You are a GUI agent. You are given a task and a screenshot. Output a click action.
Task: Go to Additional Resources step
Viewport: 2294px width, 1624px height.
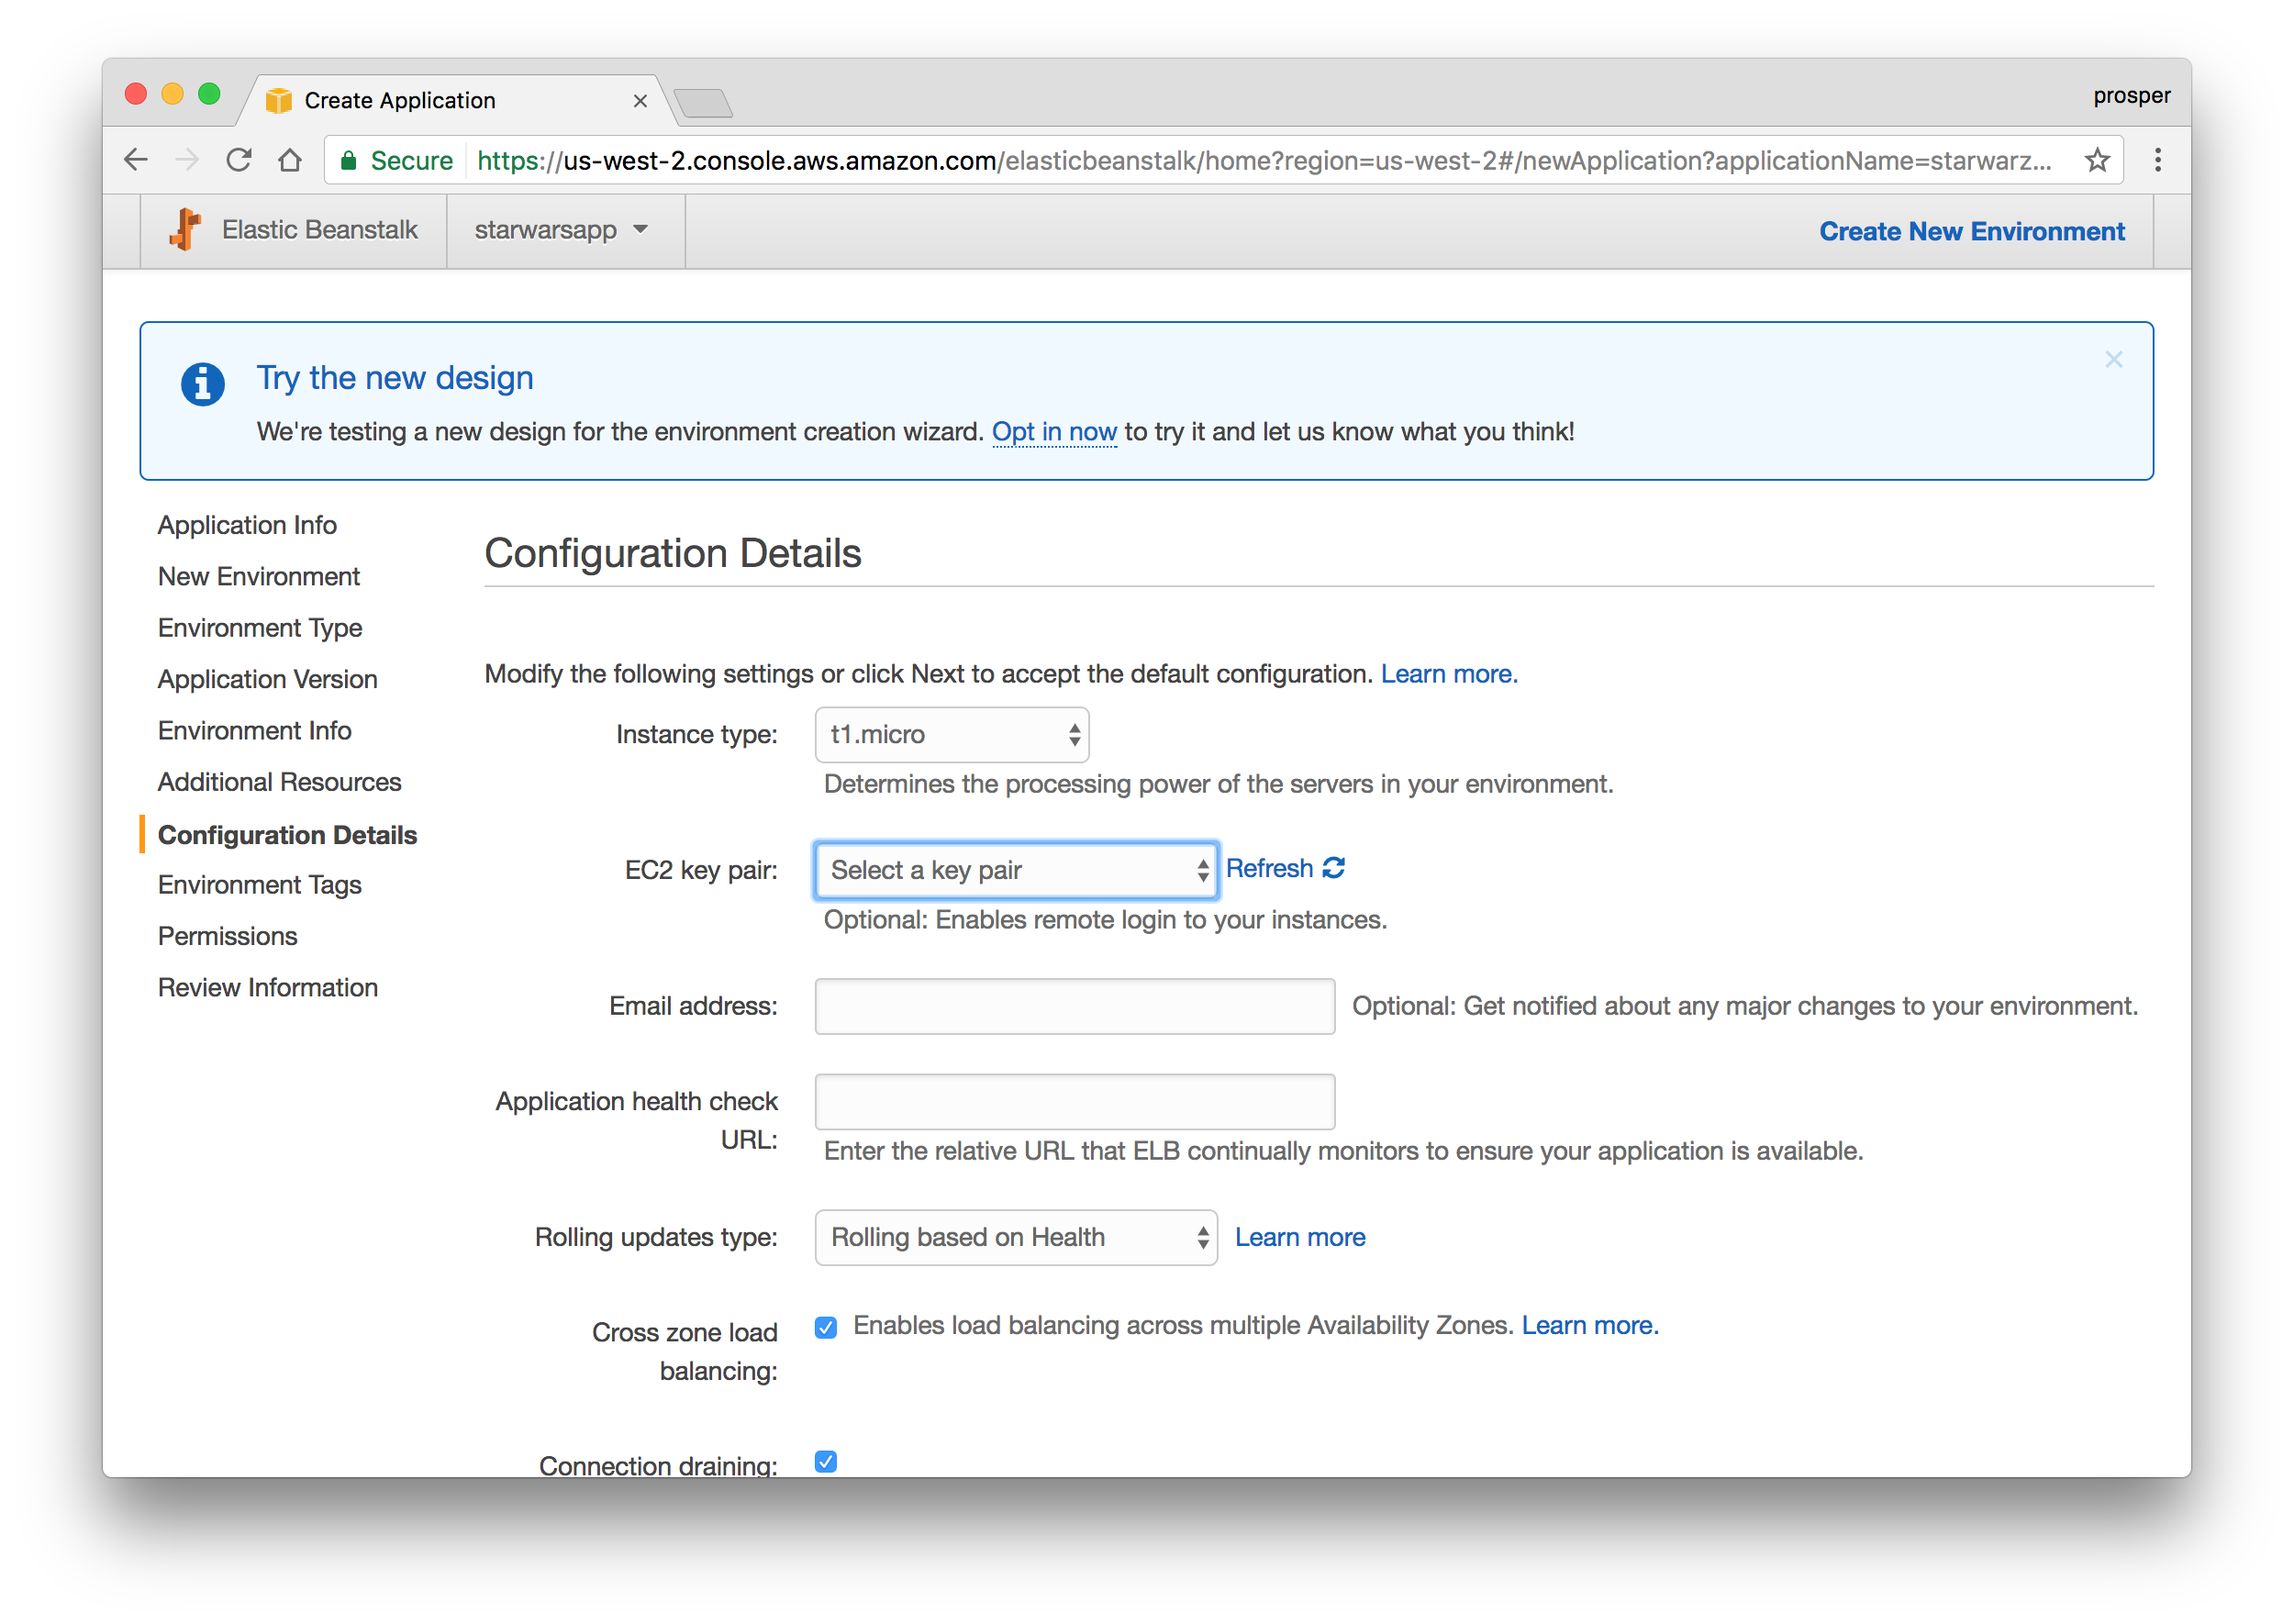[x=280, y=782]
